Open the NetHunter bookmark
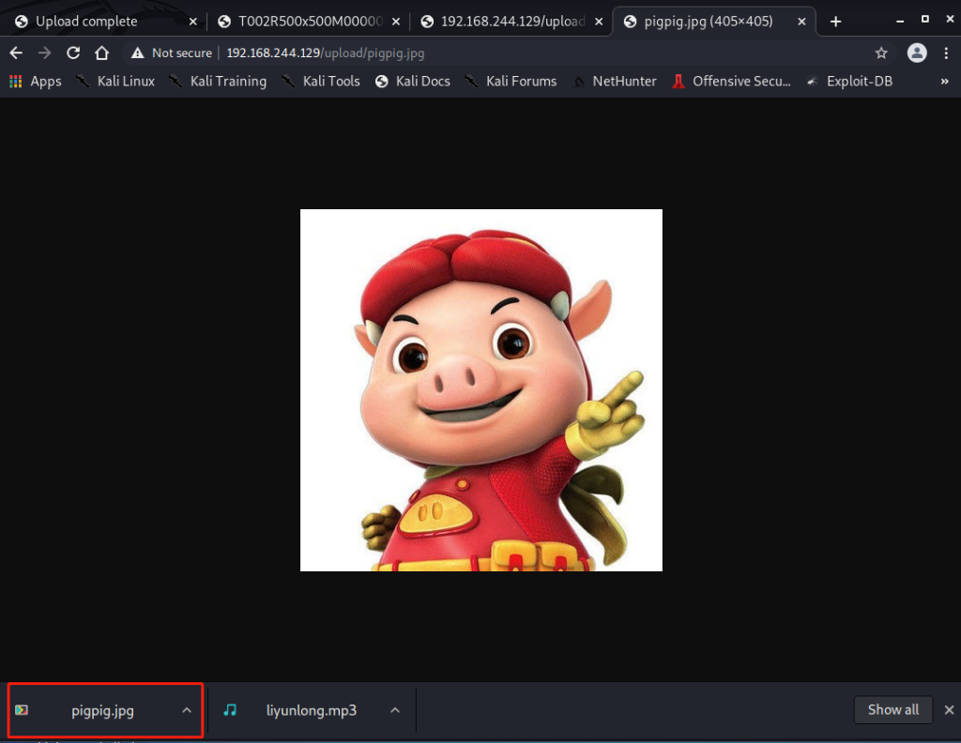Viewport: 961px width, 743px height. click(x=614, y=82)
